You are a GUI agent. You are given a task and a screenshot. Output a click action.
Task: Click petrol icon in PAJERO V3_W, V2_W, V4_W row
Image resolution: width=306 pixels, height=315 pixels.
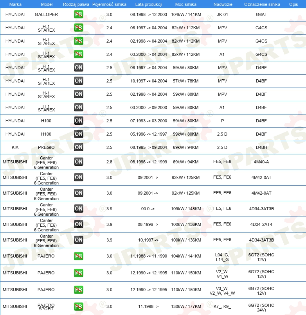coord(79,290)
